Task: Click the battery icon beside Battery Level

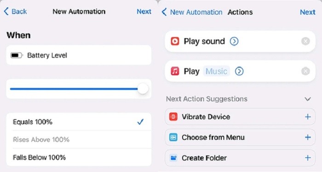Action: point(17,56)
